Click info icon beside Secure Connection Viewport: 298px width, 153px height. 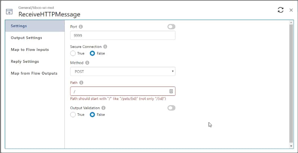coord(105,47)
